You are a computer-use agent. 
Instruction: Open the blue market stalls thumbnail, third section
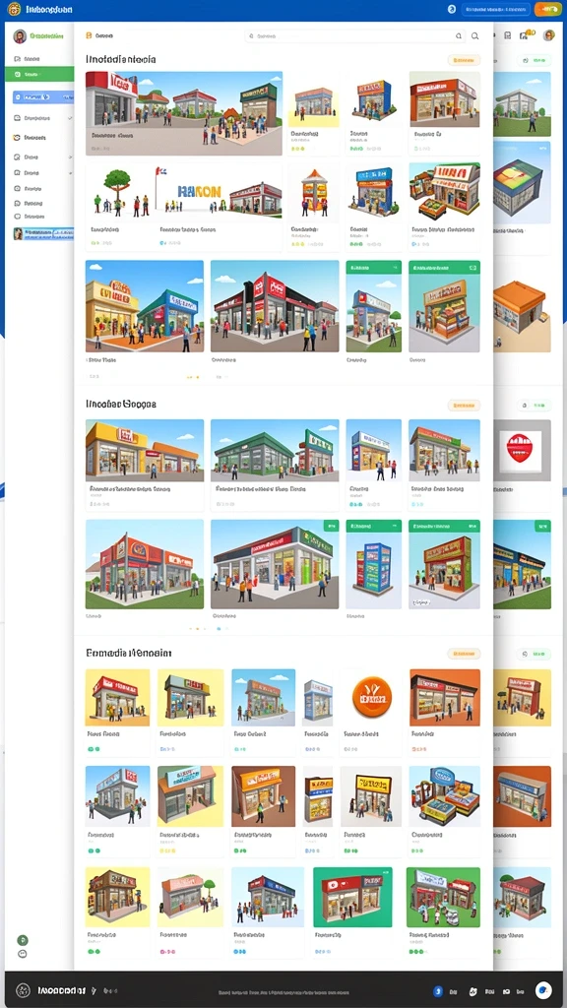[444, 795]
